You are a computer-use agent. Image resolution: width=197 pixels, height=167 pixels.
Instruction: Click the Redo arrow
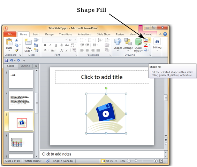tap(19, 61)
